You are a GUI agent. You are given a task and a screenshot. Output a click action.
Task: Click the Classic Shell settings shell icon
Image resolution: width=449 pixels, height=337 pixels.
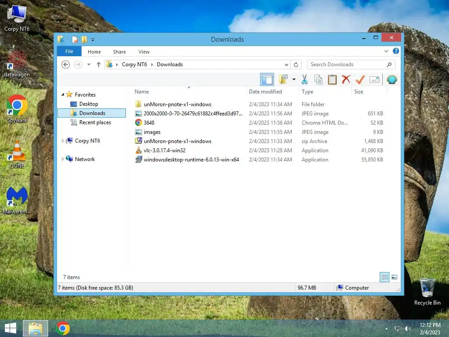[x=392, y=79]
